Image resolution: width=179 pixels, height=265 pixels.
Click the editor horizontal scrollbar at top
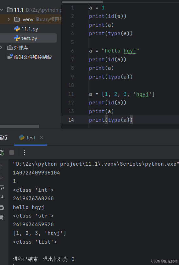click(x=82, y=2)
